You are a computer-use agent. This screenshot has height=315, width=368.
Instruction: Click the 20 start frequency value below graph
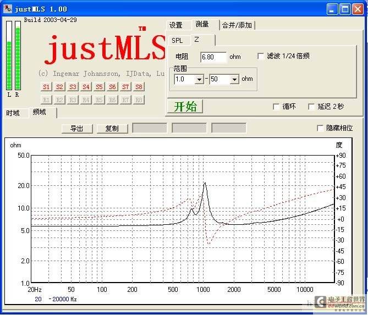point(39,299)
